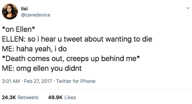Click the word Retweets
The image size is (192, 104).
point(28,97)
